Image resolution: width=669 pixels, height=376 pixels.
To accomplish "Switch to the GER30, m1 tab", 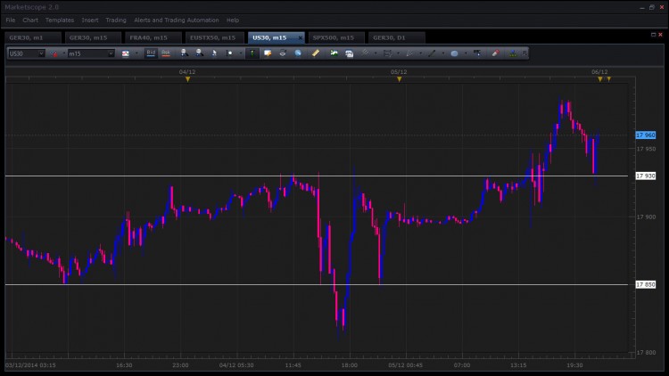I will coord(33,37).
